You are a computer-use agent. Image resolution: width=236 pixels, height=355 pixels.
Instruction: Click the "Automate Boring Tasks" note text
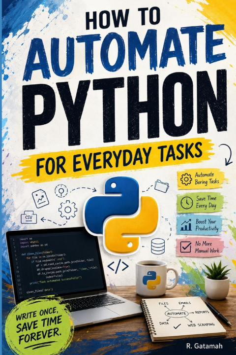(206, 178)
